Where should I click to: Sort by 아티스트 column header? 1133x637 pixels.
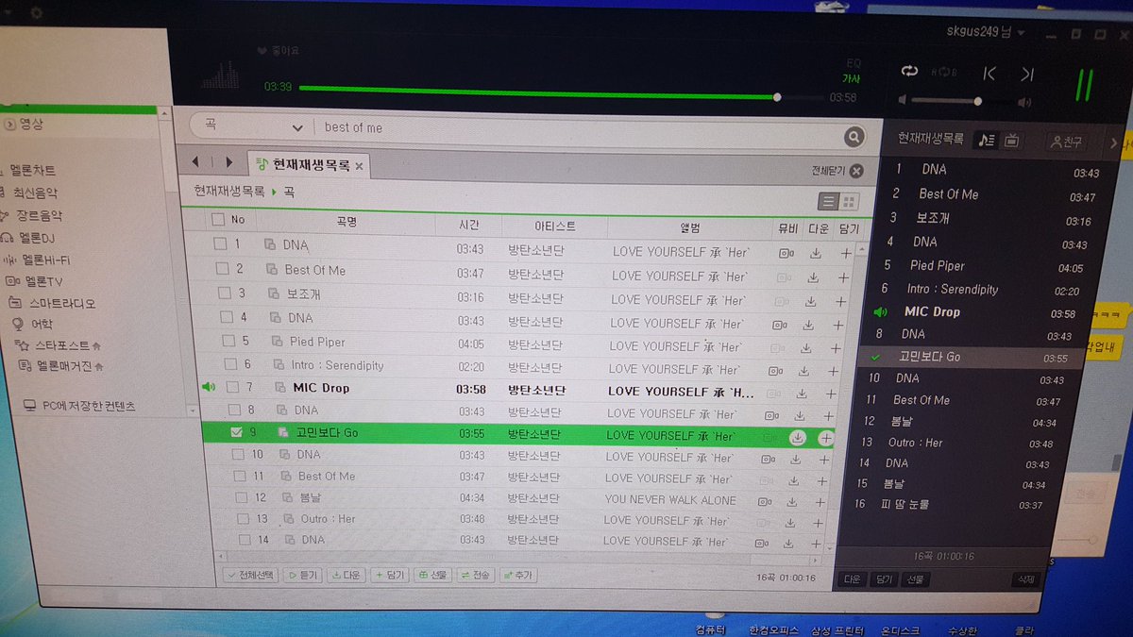tap(554, 226)
